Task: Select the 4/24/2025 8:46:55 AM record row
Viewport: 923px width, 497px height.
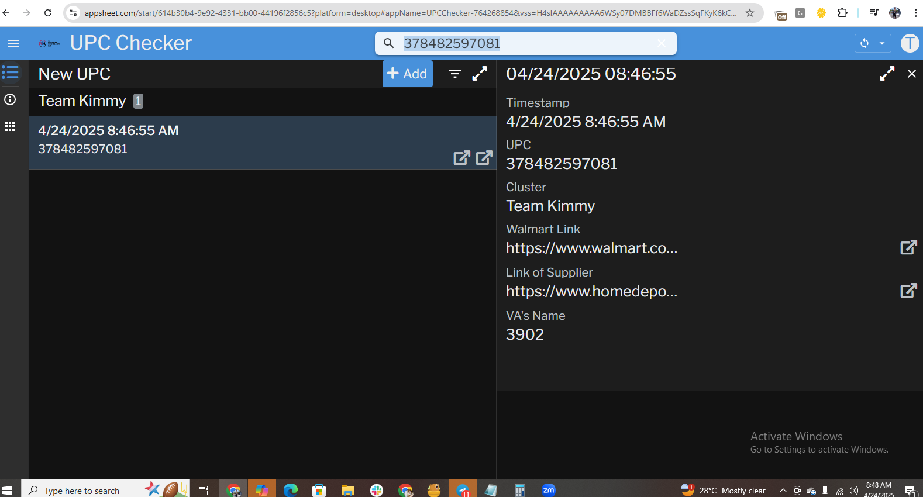Action: (x=234, y=139)
